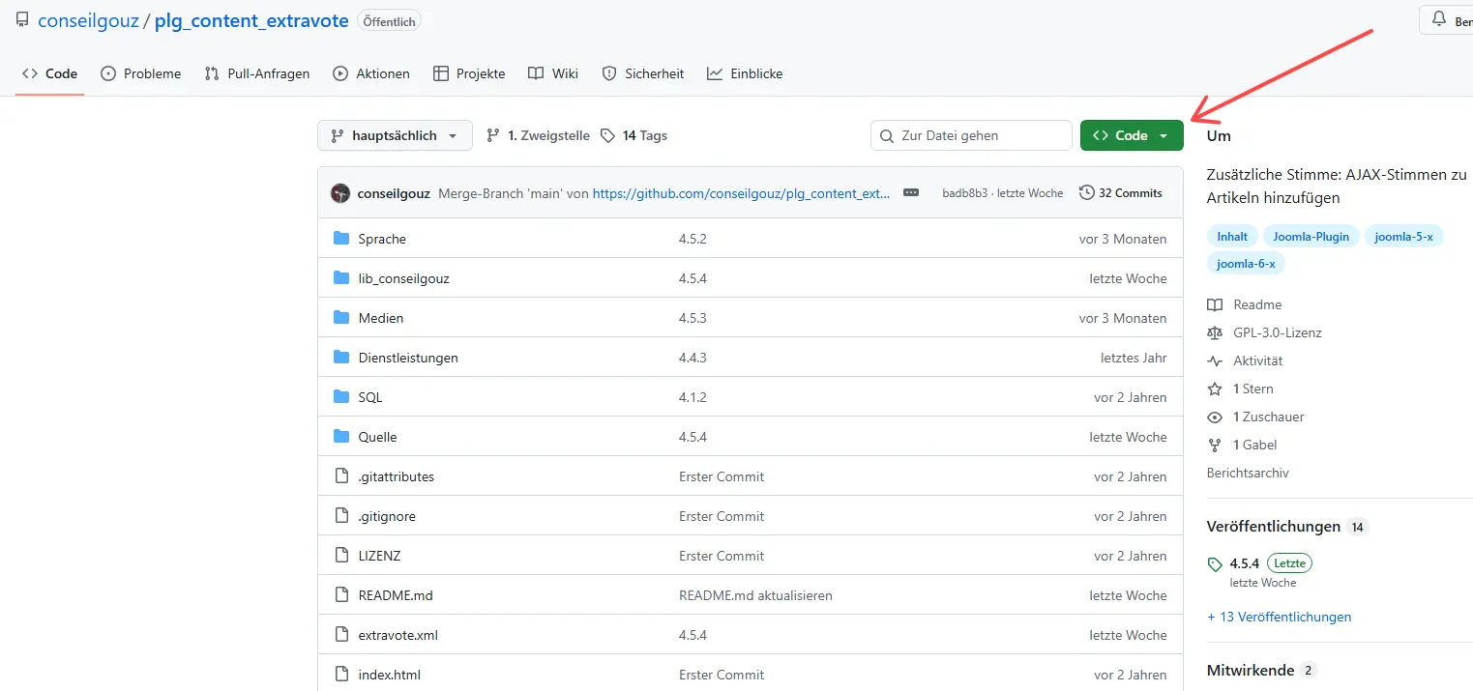Click the joomla-5-x topic tag
This screenshot has height=691, width=1473.
point(1402,237)
